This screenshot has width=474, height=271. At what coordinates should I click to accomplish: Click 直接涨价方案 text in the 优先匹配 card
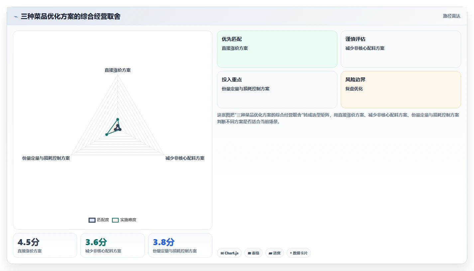tap(235, 48)
